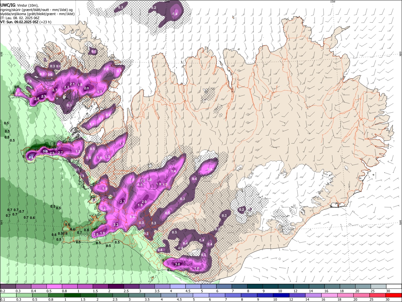Click the slydda/snjókoma legend description line

[x=37, y=14]
